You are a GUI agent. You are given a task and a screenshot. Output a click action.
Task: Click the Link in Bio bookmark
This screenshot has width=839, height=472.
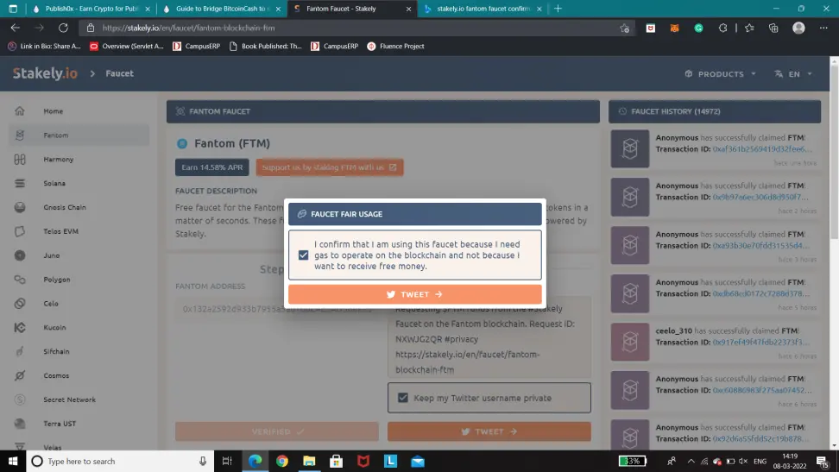[44, 46]
